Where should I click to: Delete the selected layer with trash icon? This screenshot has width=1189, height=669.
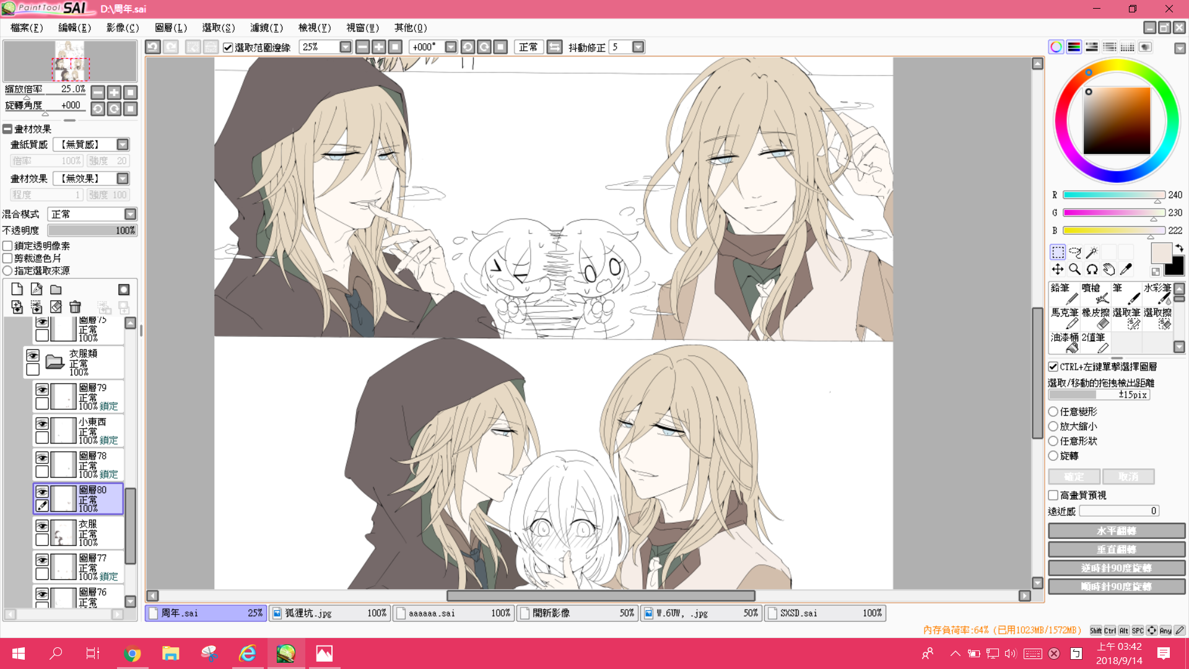[75, 307]
